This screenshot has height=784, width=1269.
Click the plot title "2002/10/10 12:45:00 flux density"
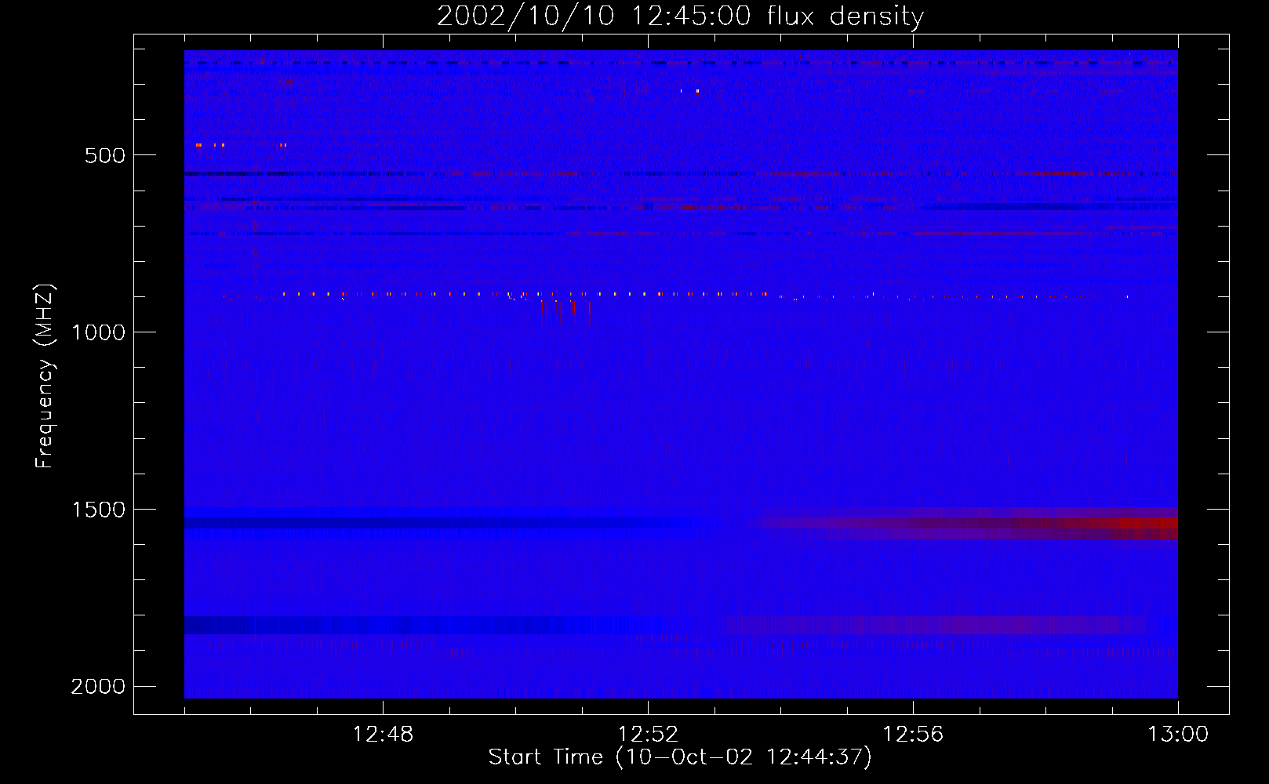tap(680, 16)
